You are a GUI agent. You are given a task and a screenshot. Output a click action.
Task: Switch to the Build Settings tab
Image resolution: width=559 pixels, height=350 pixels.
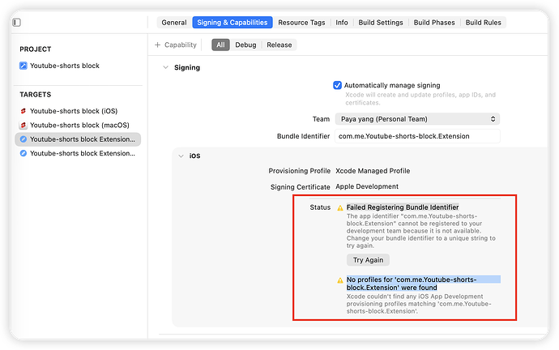click(381, 23)
